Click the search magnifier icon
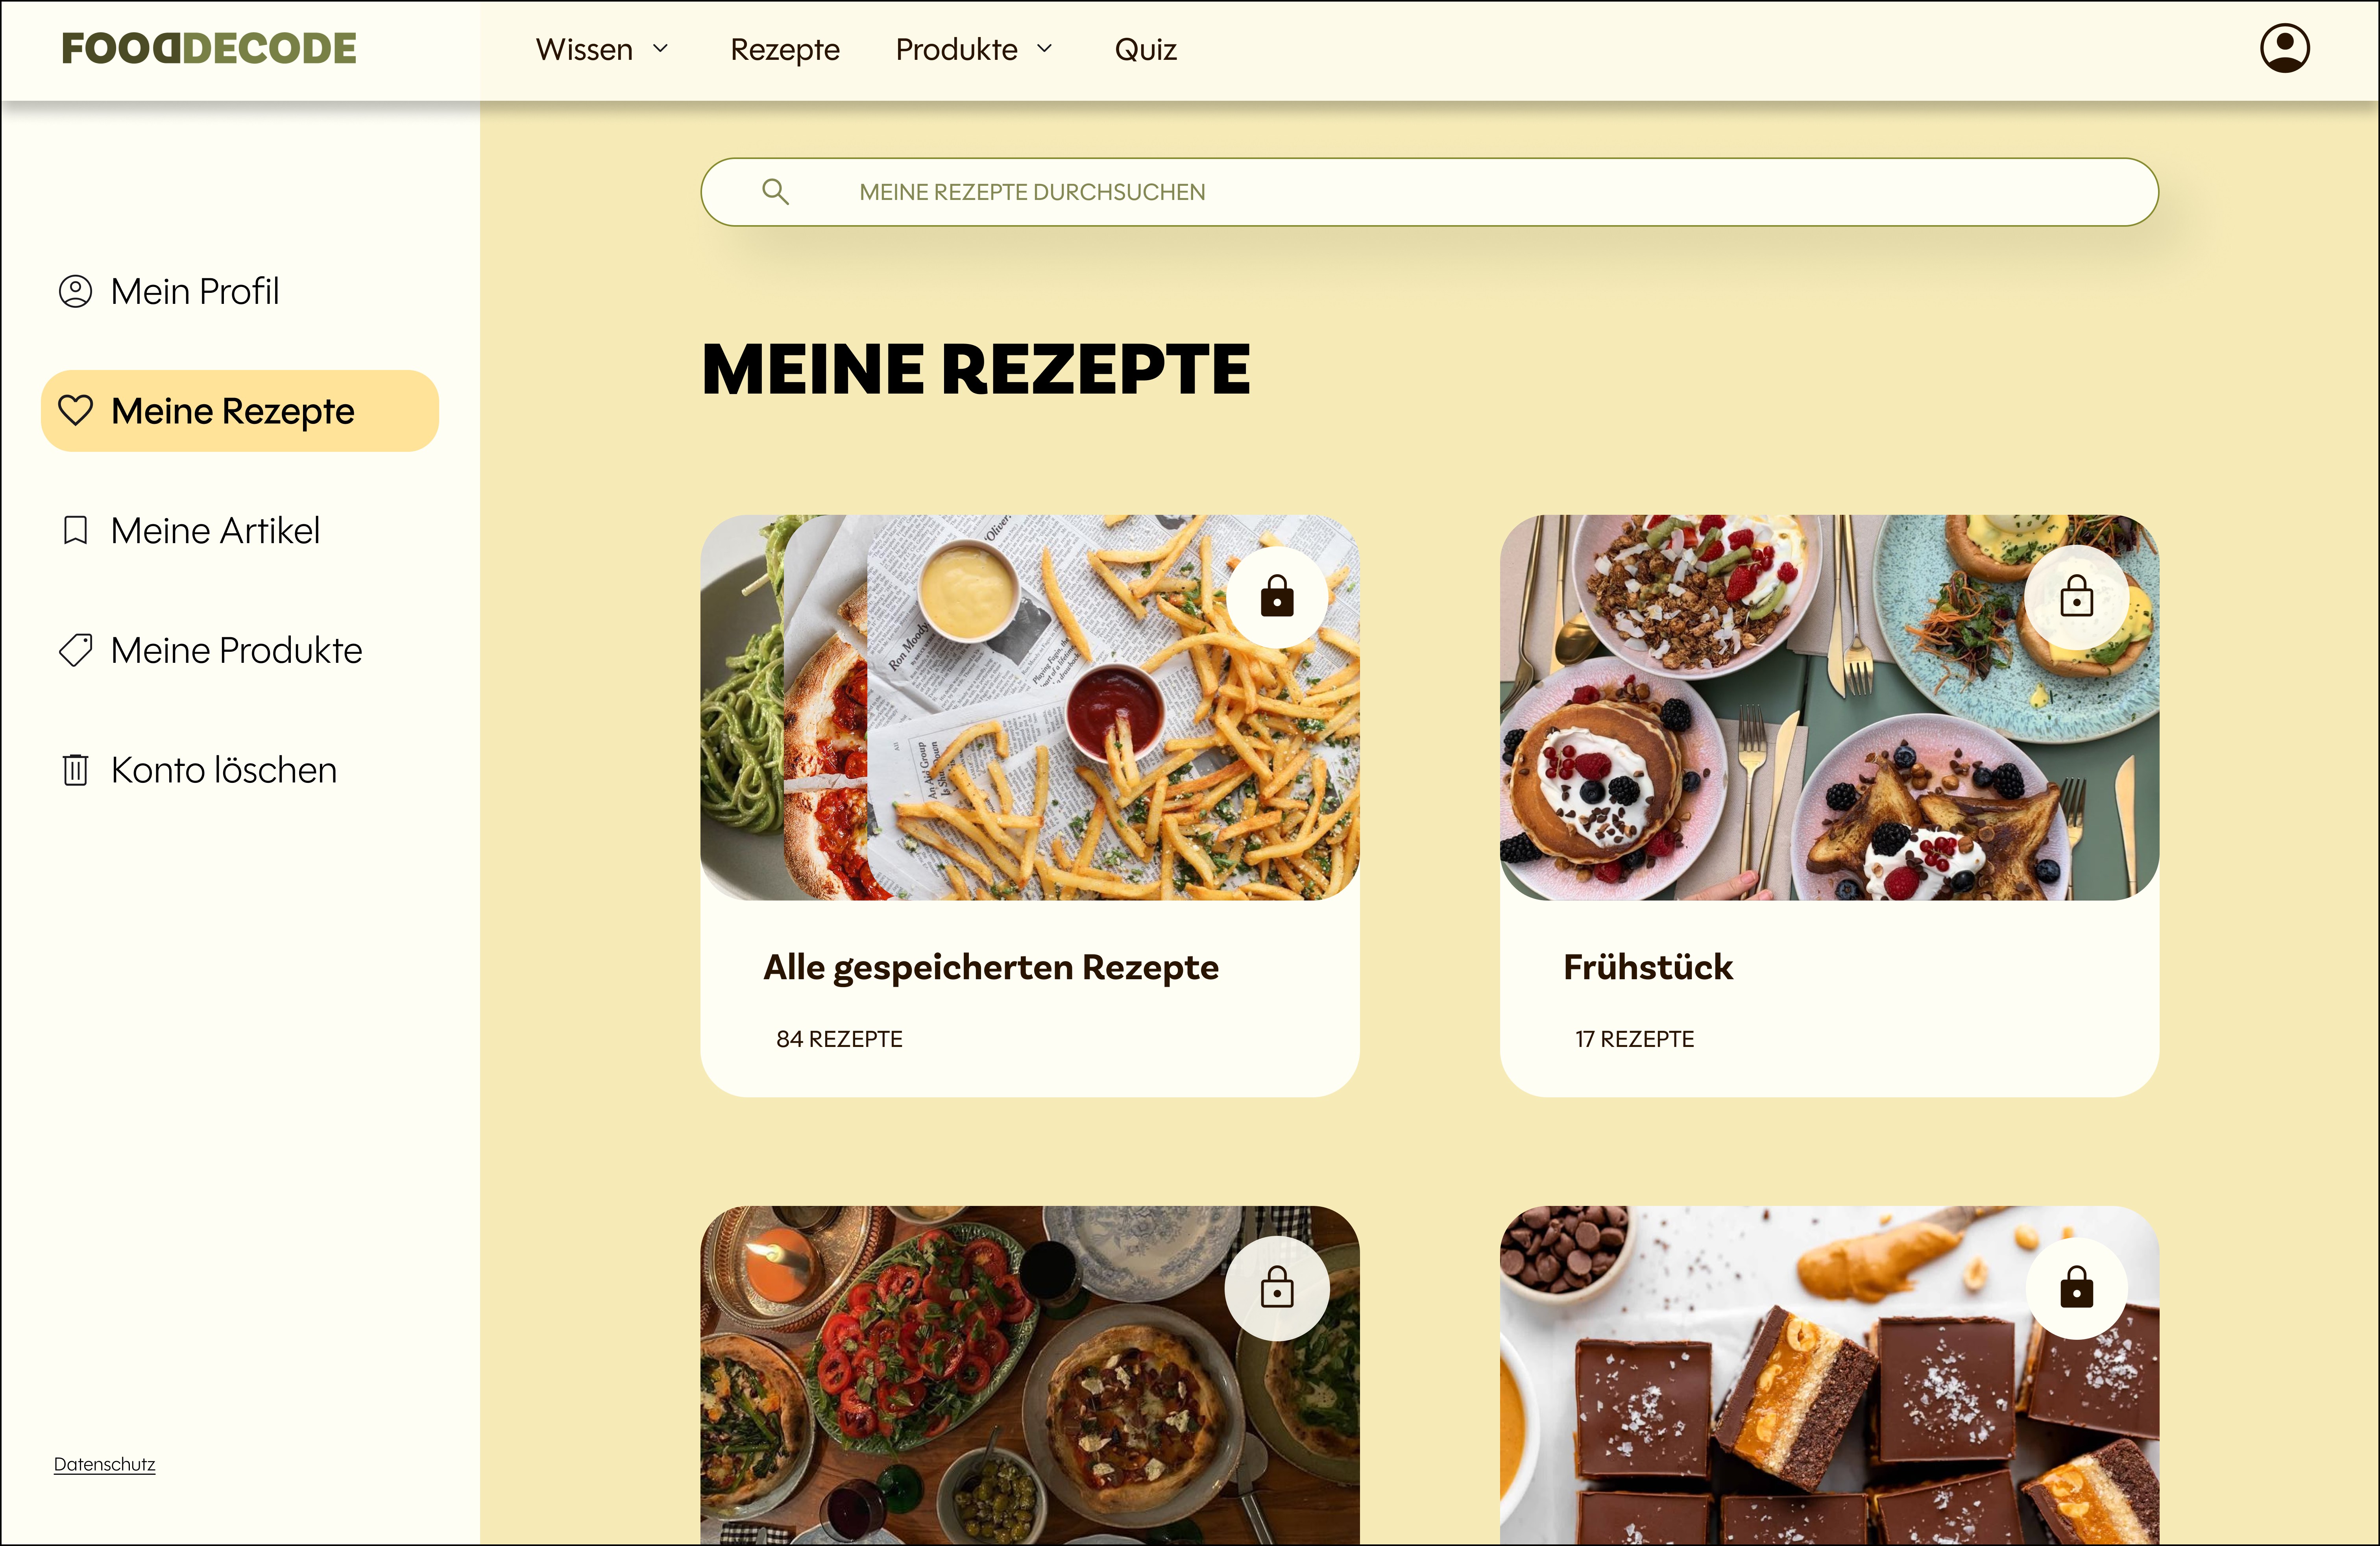Viewport: 2380px width, 1546px height. [775, 192]
